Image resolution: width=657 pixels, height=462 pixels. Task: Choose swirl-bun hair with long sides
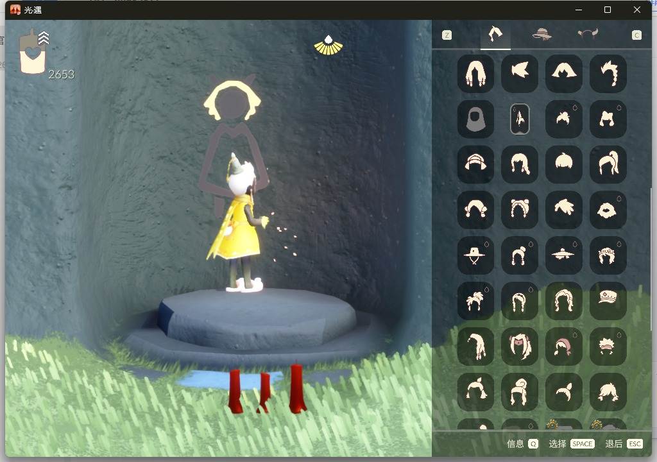coord(520,391)
